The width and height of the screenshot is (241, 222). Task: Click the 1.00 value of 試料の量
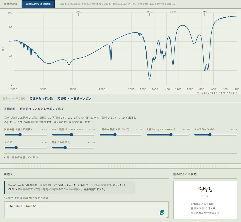click(x=45, y=129)
